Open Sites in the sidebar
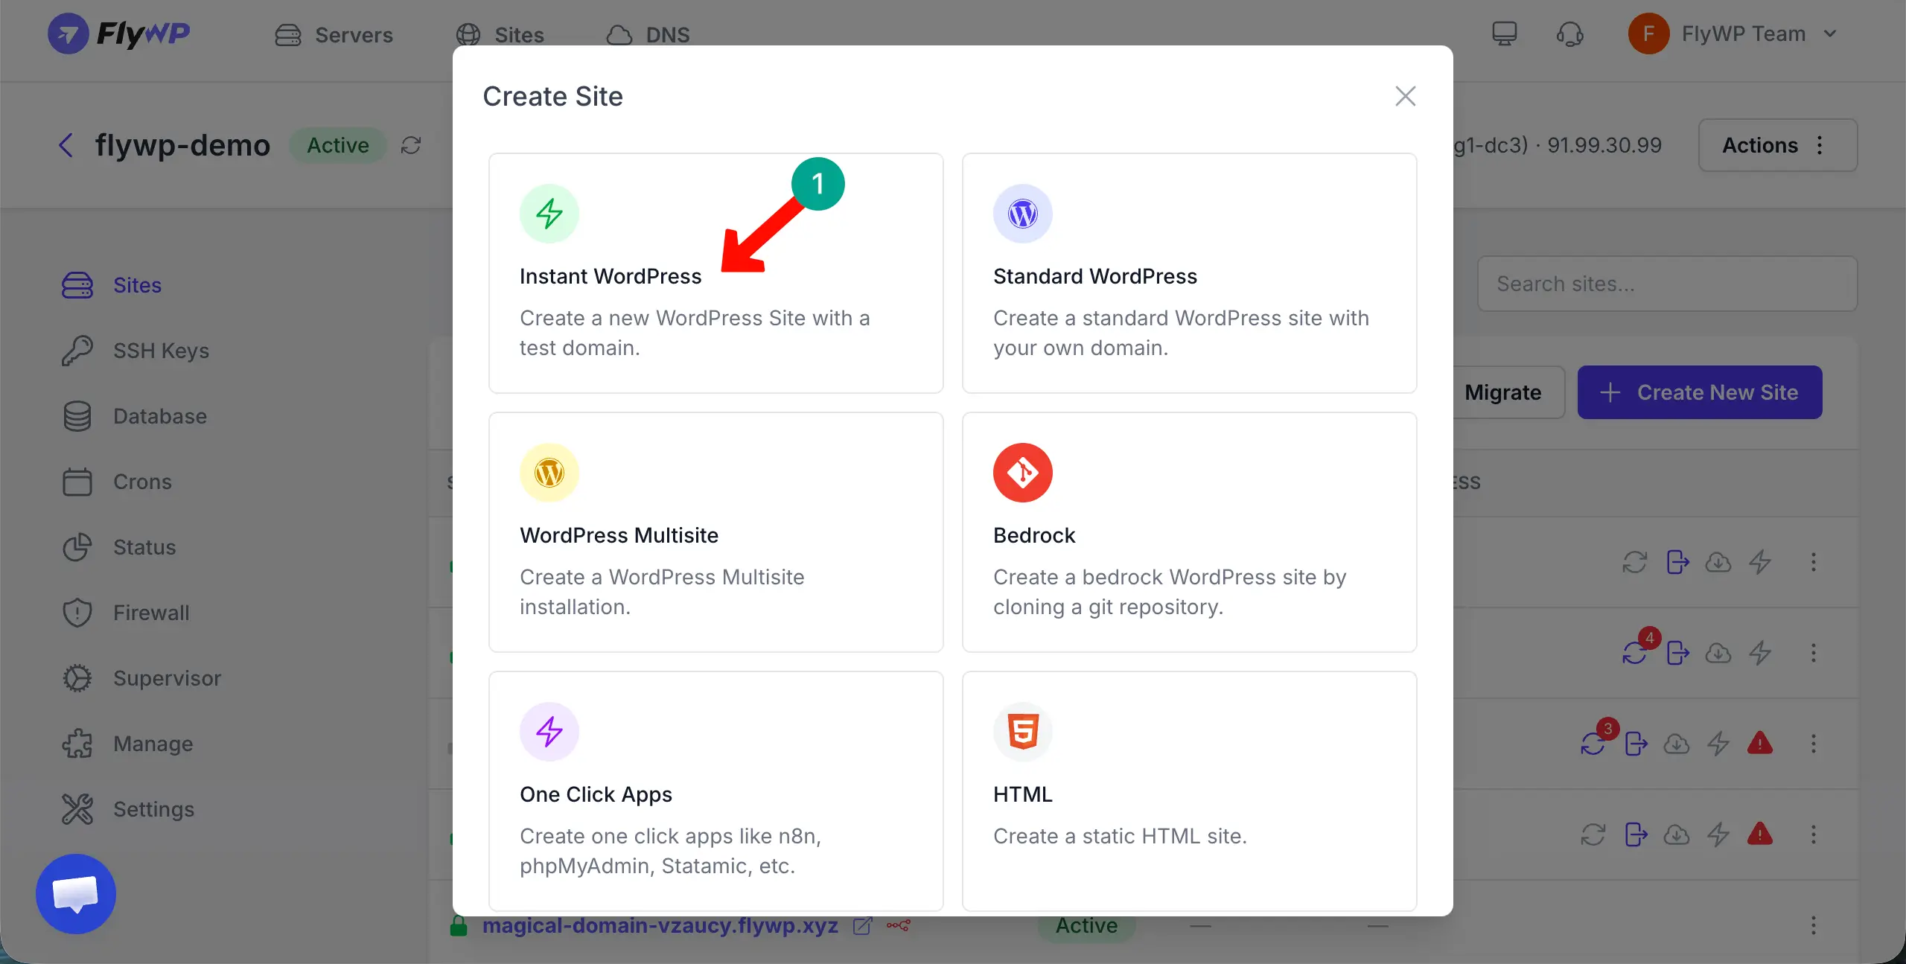This screenshot has width=1906, height=964. (x=112, y=285)
